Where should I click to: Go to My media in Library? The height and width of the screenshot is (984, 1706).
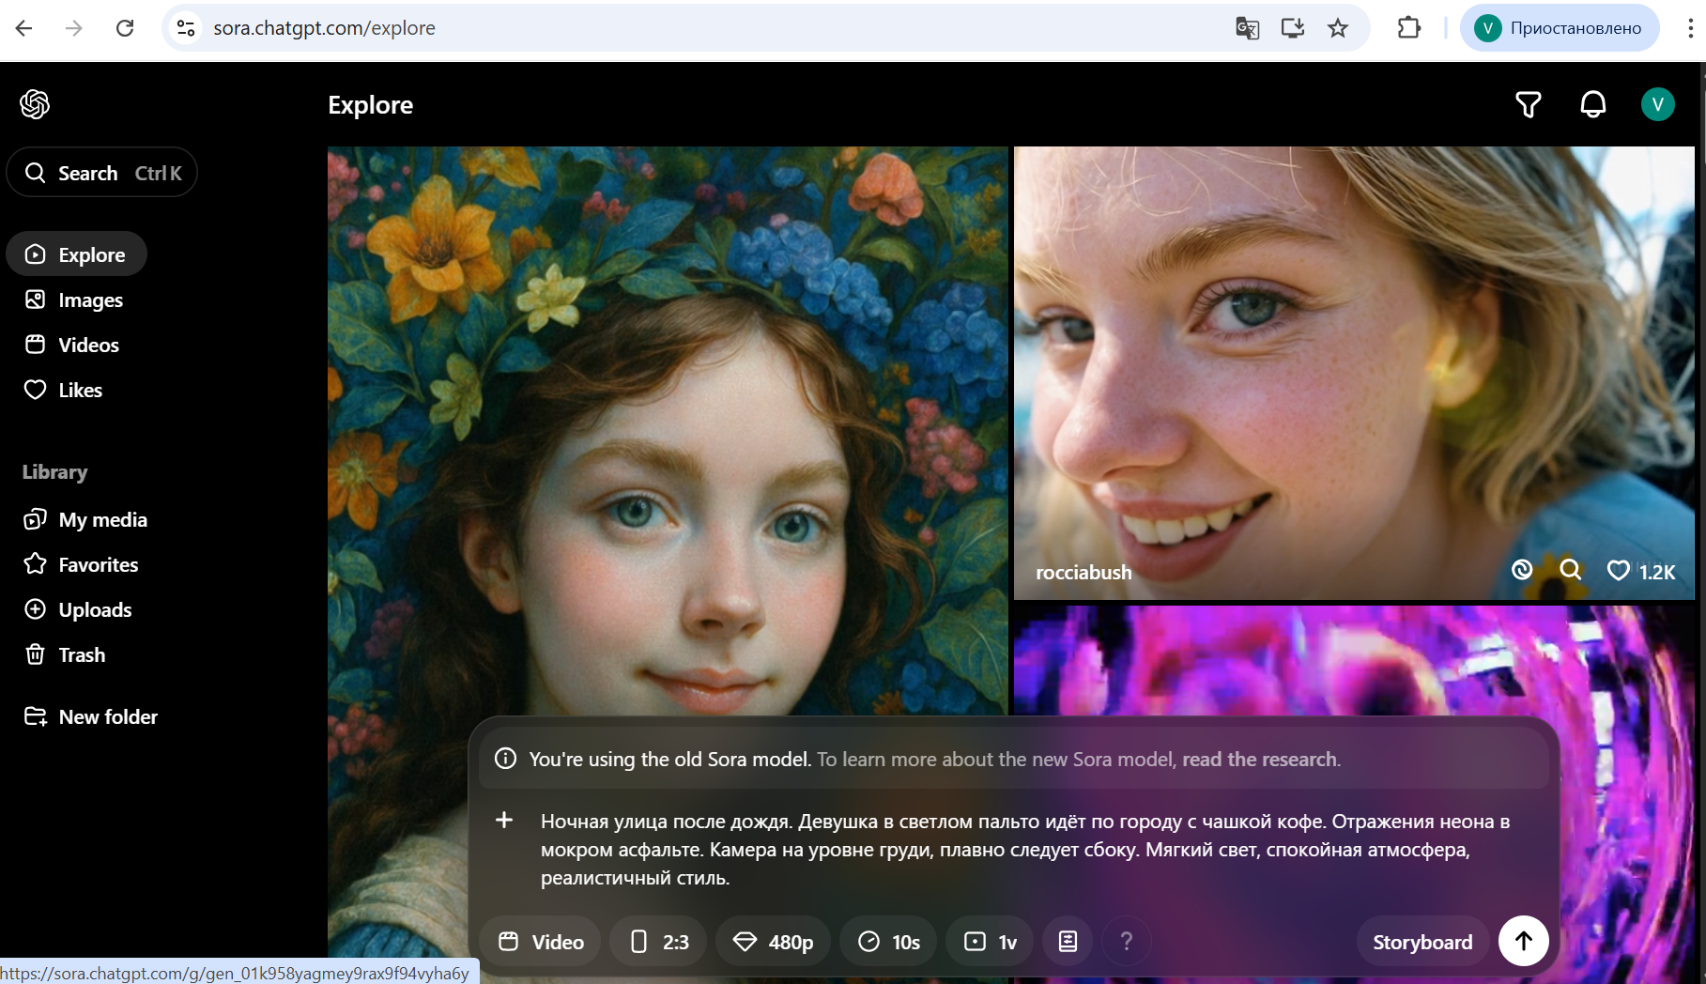point(102,520)
